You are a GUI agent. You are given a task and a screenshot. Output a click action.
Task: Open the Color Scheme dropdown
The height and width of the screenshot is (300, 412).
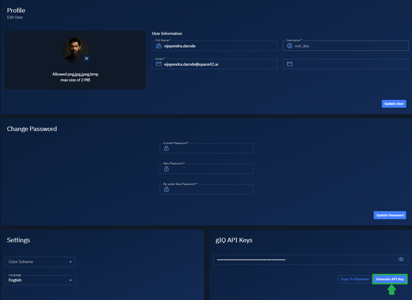tap(40, 262)
